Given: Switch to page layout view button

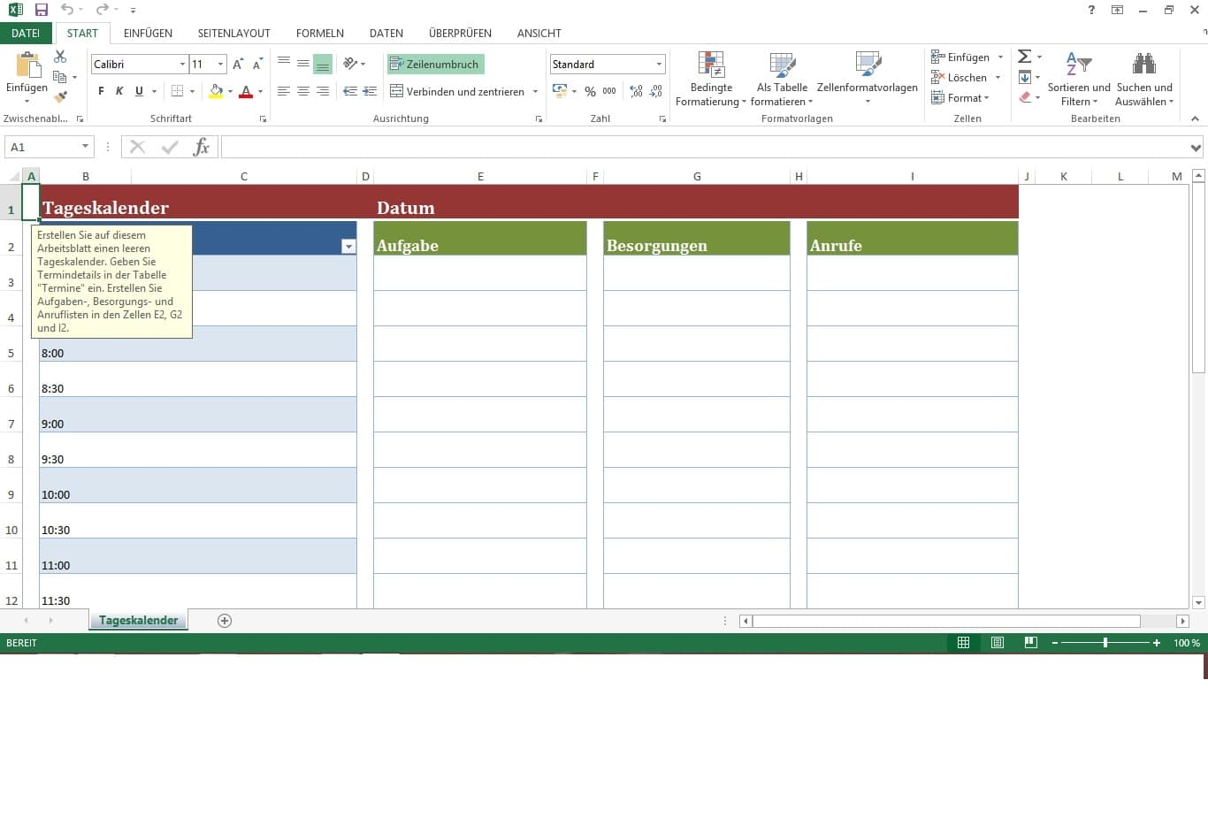Looking at the screenshot, I should pos(998,643).
